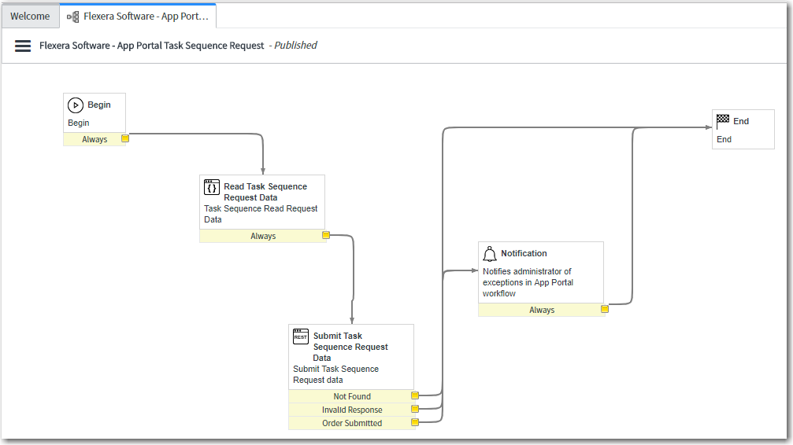Select the Not Found condition
793x445 pixels.
click(351, 396)
